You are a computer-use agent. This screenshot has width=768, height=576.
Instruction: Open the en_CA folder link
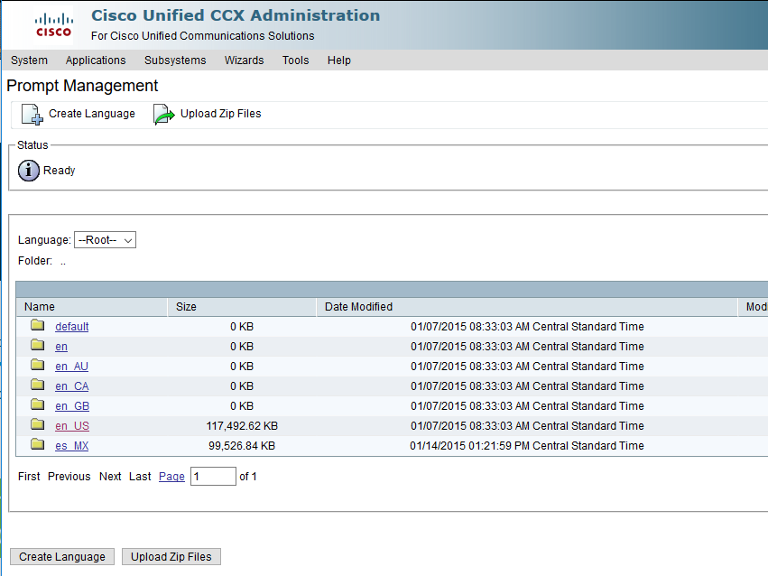tap(71, 386)
